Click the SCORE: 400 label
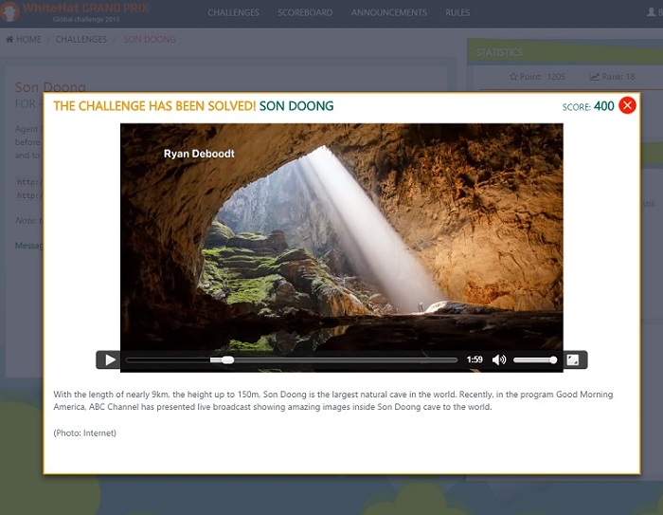The image size is (663, 515). [x=588, y=106]
